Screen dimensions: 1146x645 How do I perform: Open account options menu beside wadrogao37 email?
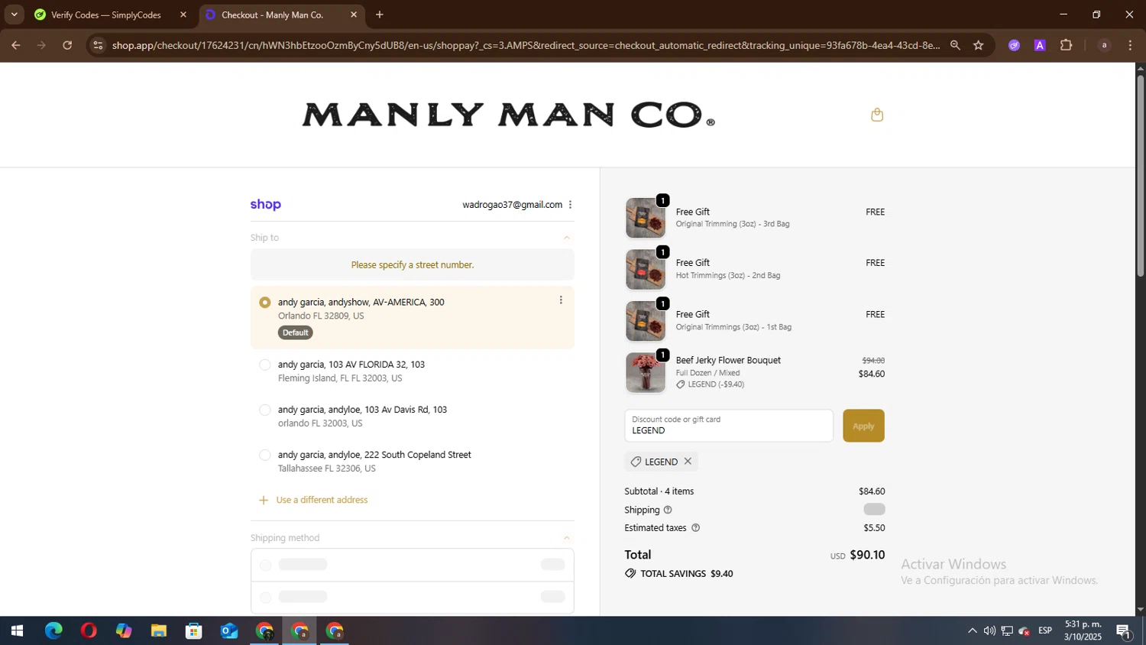tap(570, 205)
